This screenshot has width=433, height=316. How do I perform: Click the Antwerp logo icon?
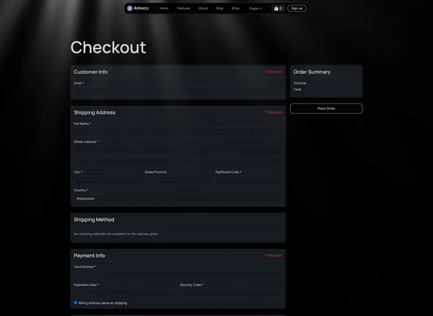(129, 8)
